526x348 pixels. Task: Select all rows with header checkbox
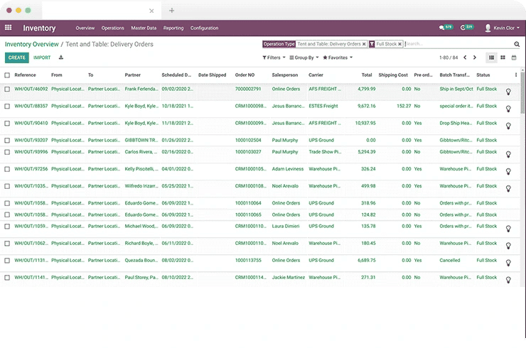coord(7,75)
